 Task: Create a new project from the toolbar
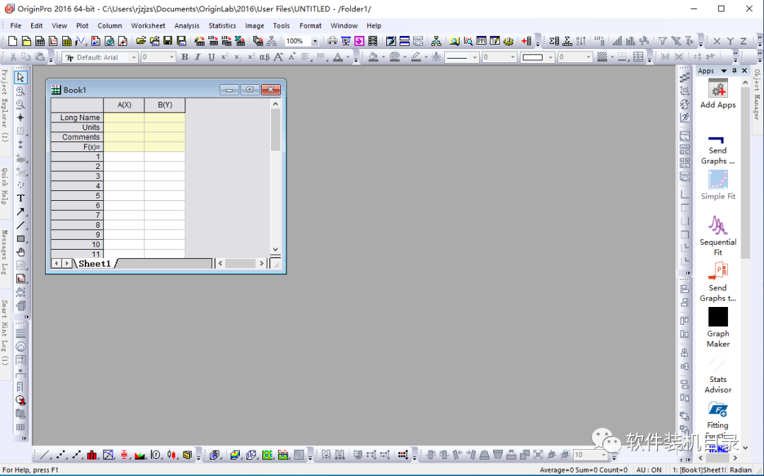(13, 42)
